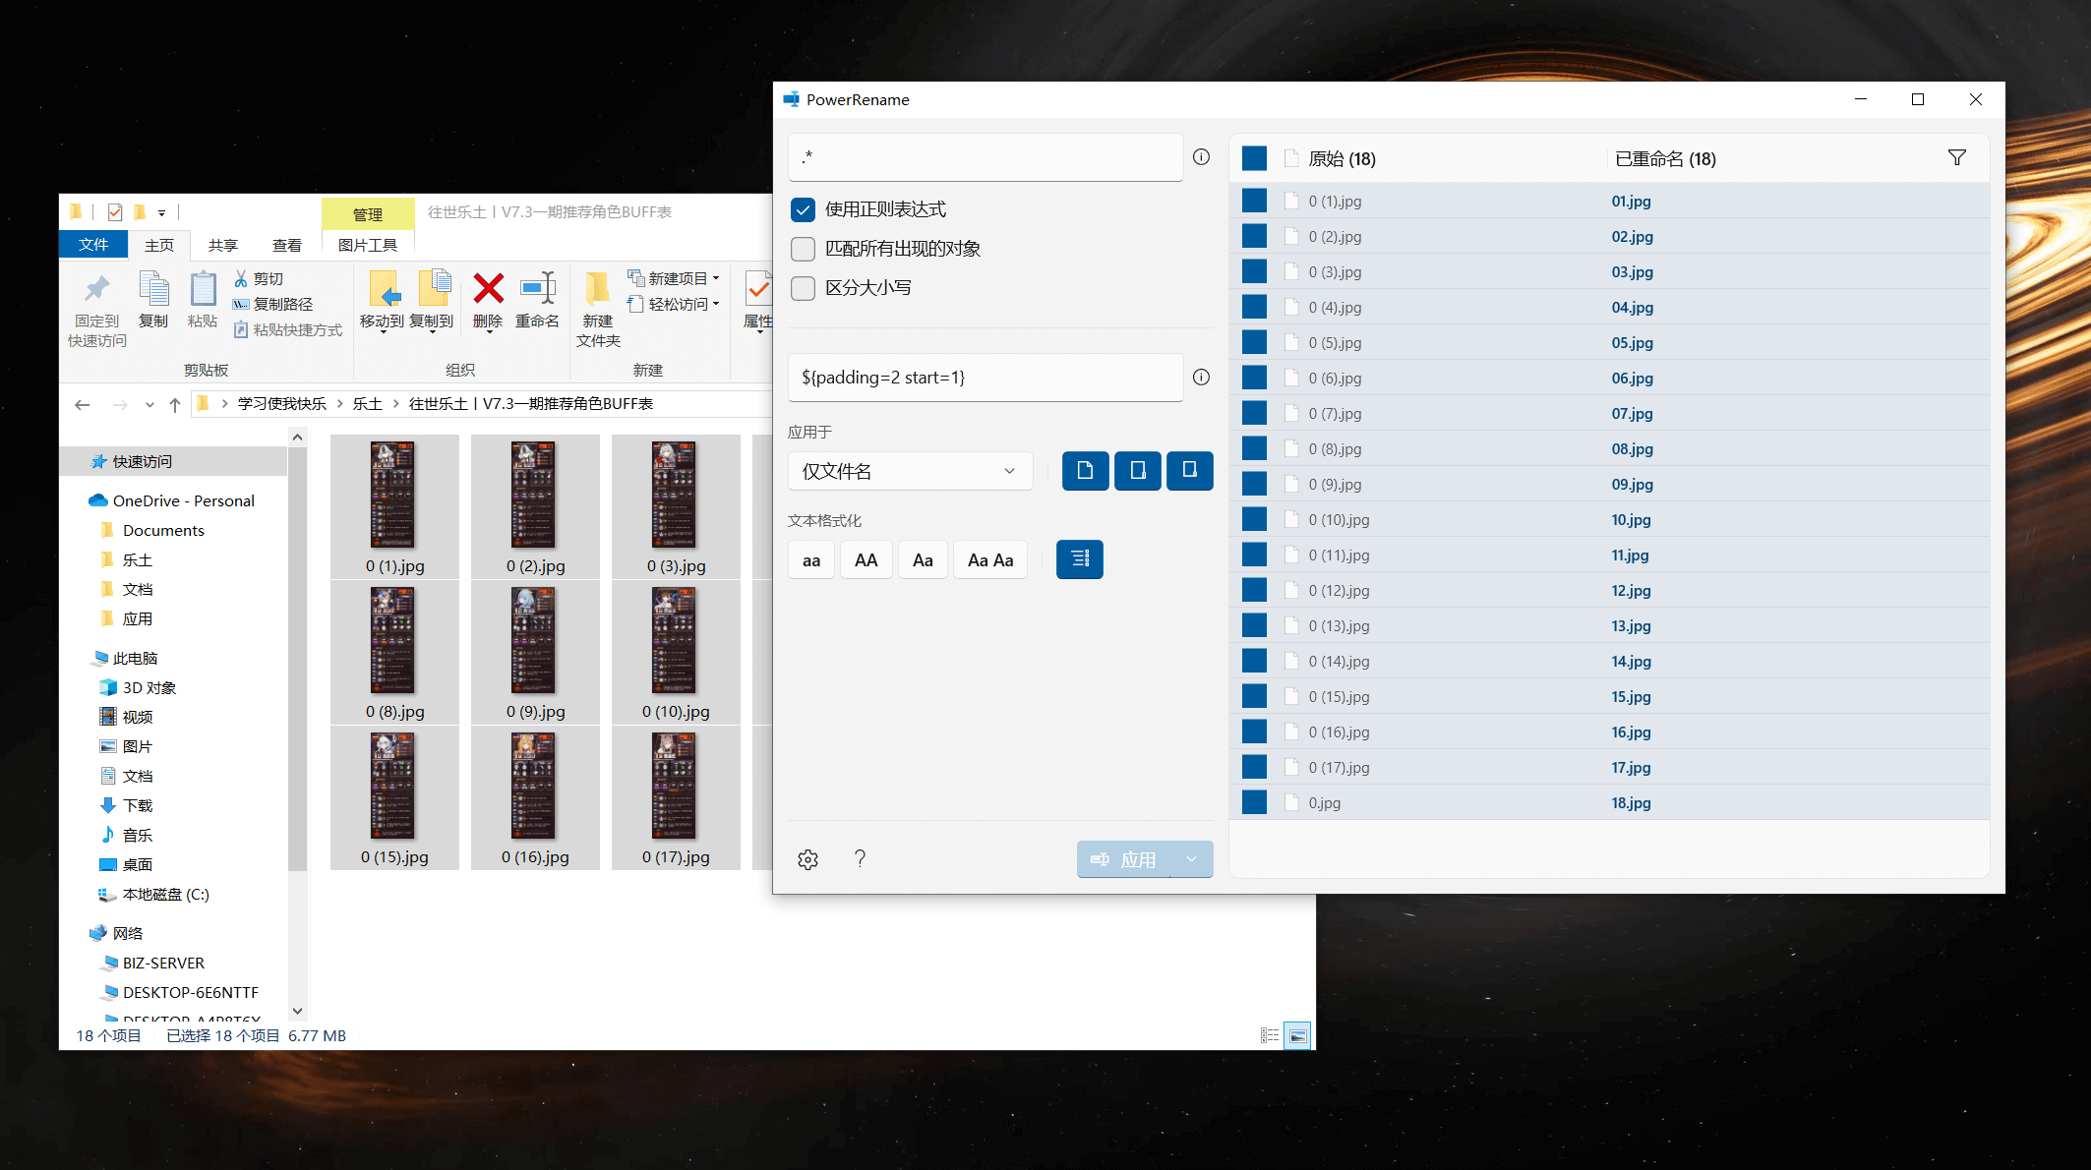
Task: Uncheck the 0 (10).jpg row checkbox
Action: (1254, 519)
